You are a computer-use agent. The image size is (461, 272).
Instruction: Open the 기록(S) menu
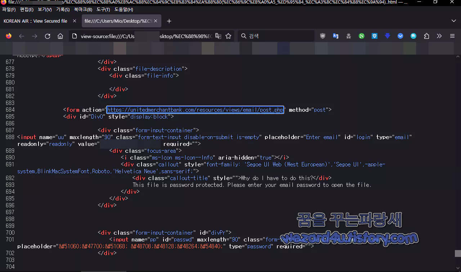point(63,9)
